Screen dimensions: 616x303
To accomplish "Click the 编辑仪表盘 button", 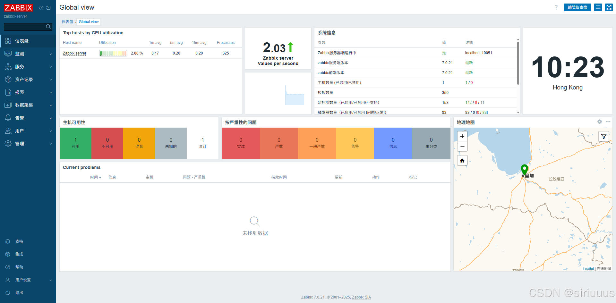I will pos(577,7).
